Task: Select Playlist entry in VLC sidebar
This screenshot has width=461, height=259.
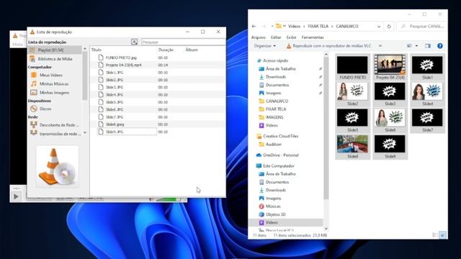Action: [x=55, y=50]
